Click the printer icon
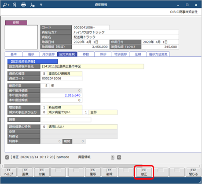This screenshot has width=202, height=184. pos(23,5)
